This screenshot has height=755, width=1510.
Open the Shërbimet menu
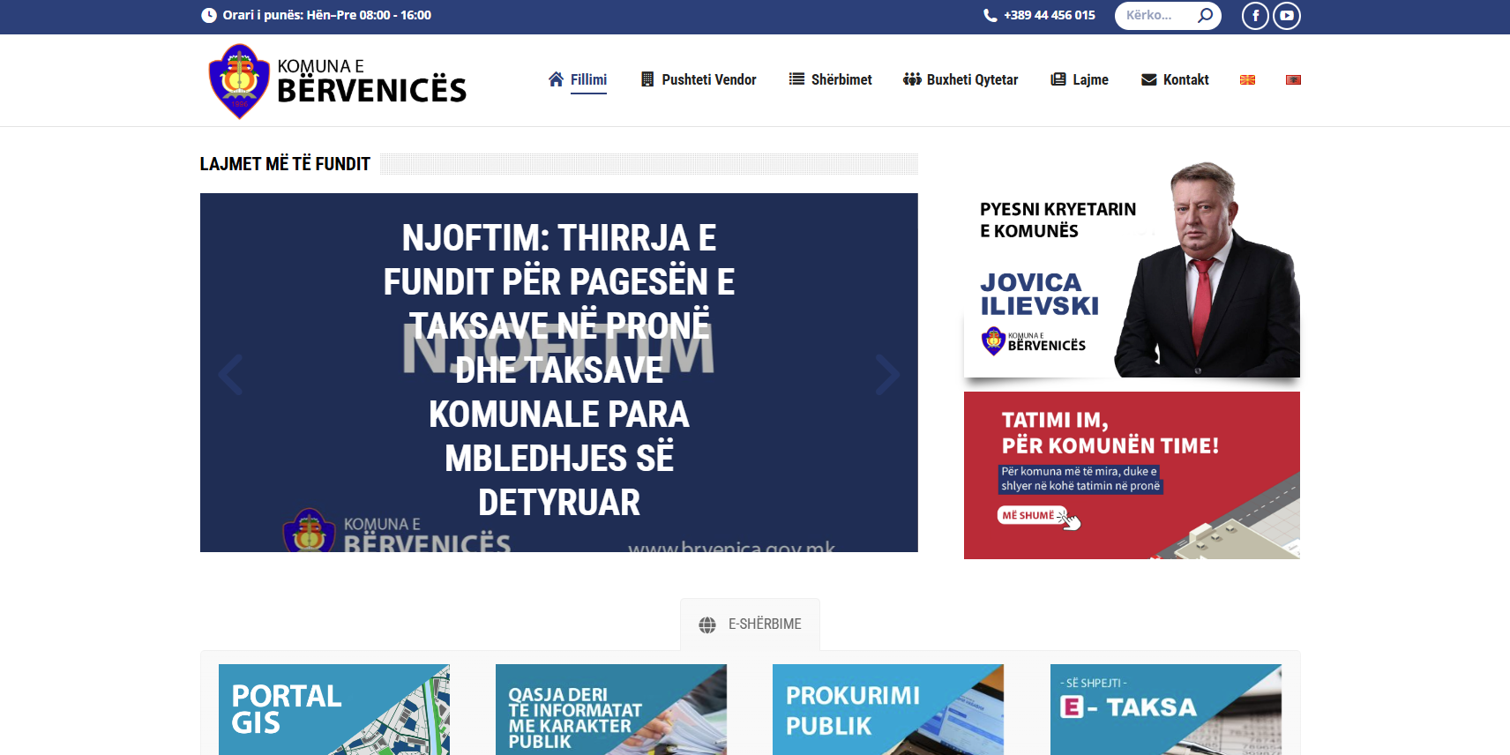click(x=830, y=80)
